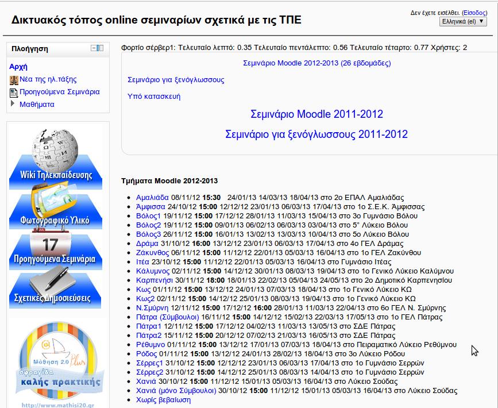Click the Πλοήγηση block header
The width and height of the screenshot is (498, 408).
(x=58, y=49)
